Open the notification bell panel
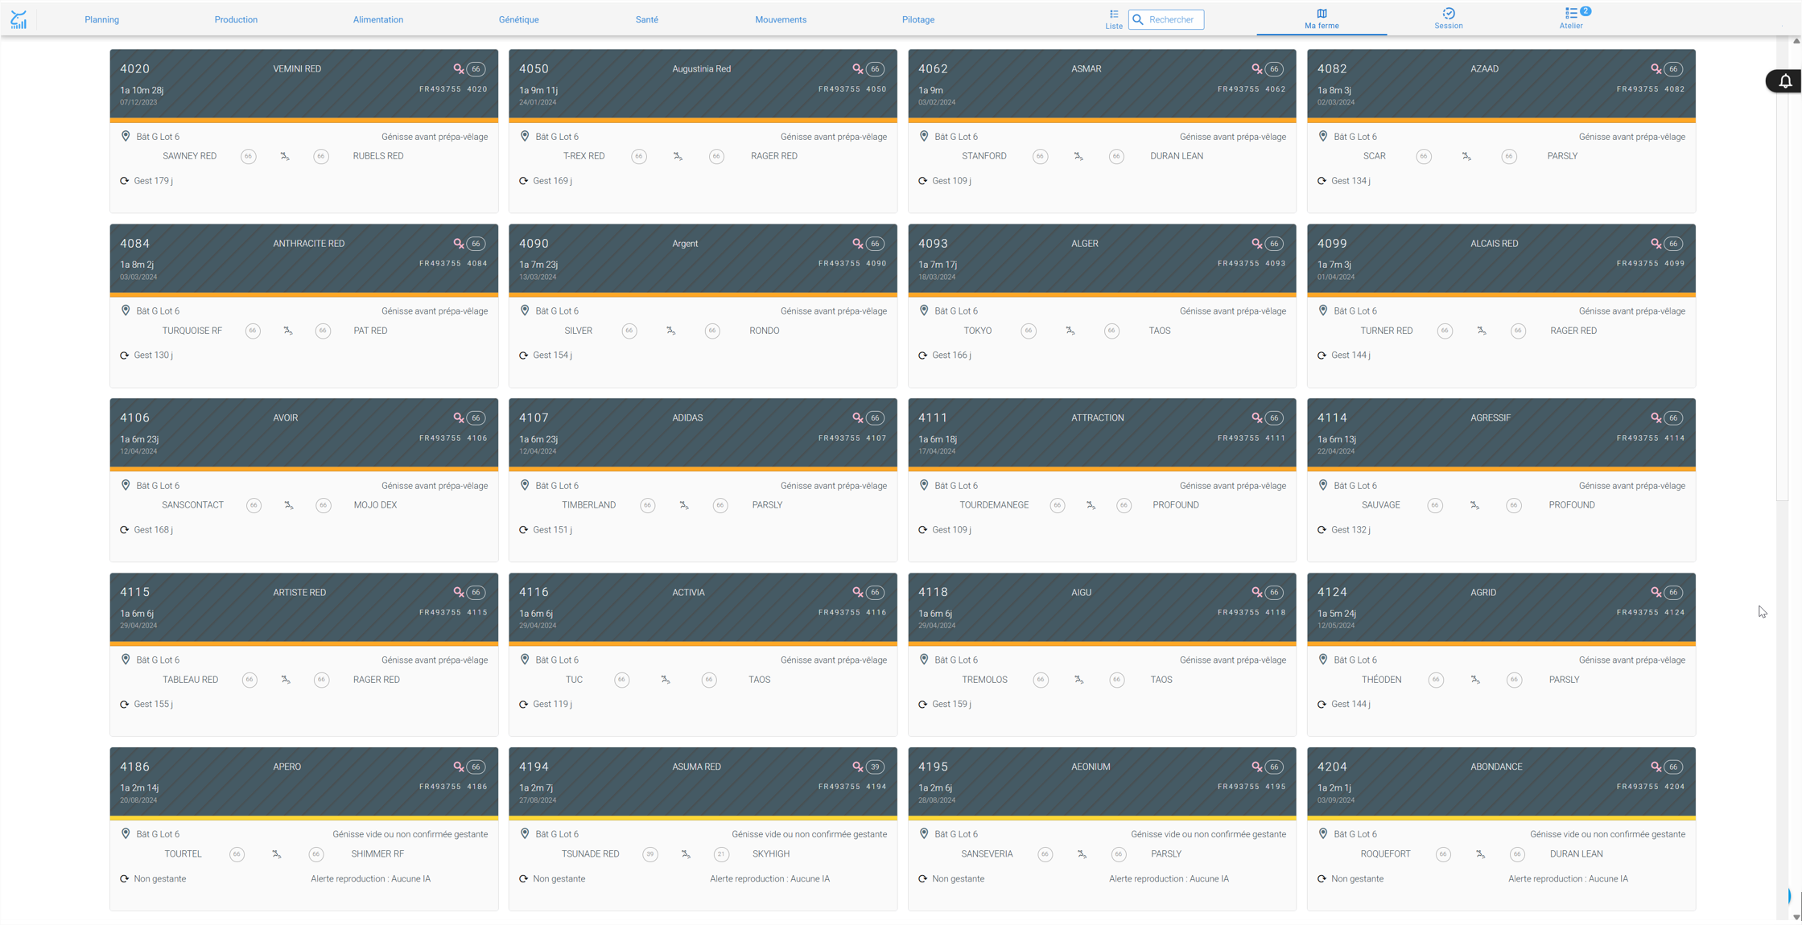 (x=1784, y=81)
